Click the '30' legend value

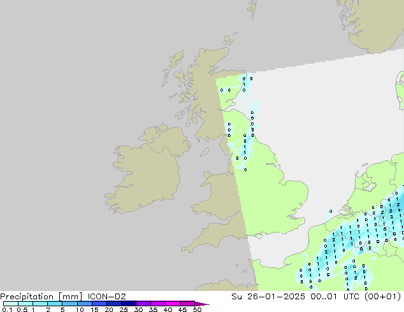(x=139, y=309)
